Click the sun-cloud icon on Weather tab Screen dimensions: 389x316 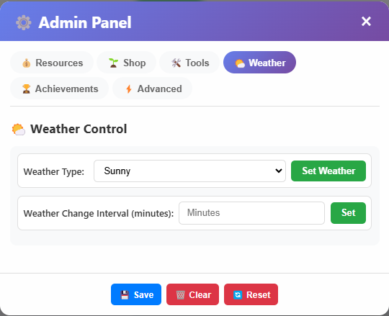240,63
